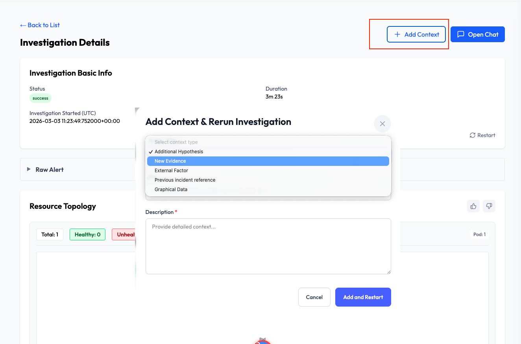This screenshot has width=521, height=344.
Task: Cancel the Add Context dialog
Action: click(314, 297)
